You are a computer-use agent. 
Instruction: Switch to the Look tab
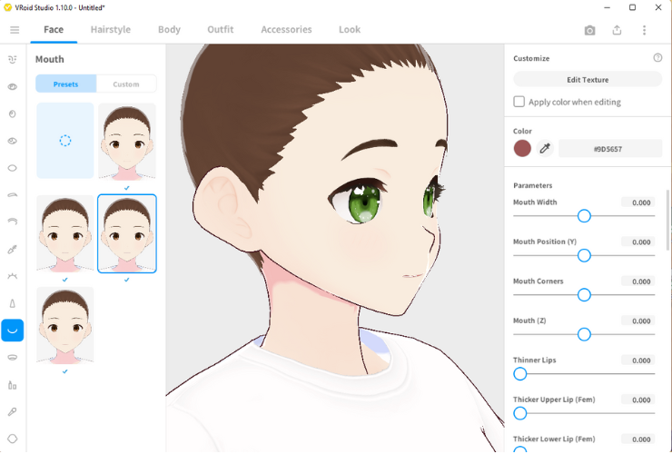pos(350,30)
